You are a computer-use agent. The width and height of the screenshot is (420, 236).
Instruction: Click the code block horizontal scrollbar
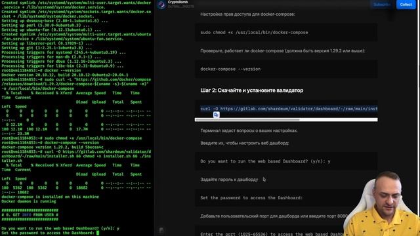click(286, 119)
